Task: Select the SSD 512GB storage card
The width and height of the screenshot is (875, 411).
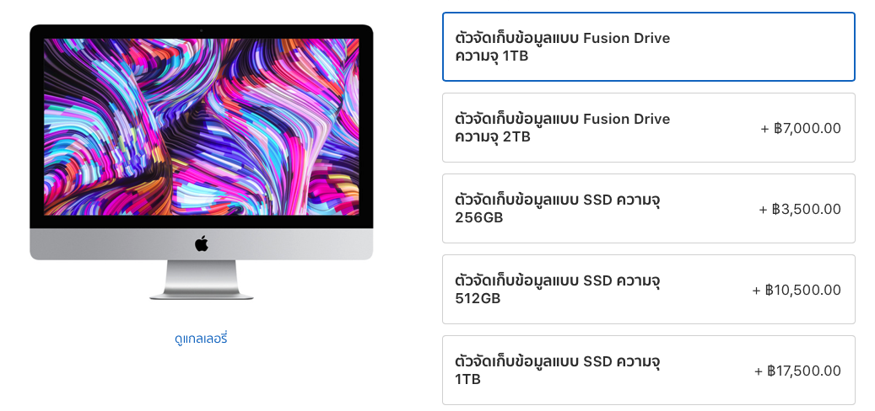Action: click(x=648, y=289)
